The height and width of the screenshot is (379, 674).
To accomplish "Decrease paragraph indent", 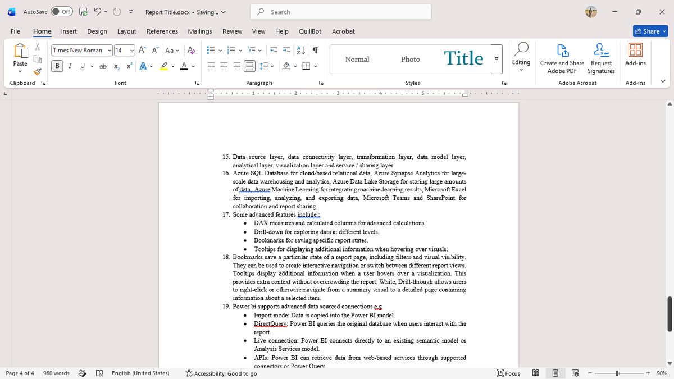I will click(x=274, y=50).
